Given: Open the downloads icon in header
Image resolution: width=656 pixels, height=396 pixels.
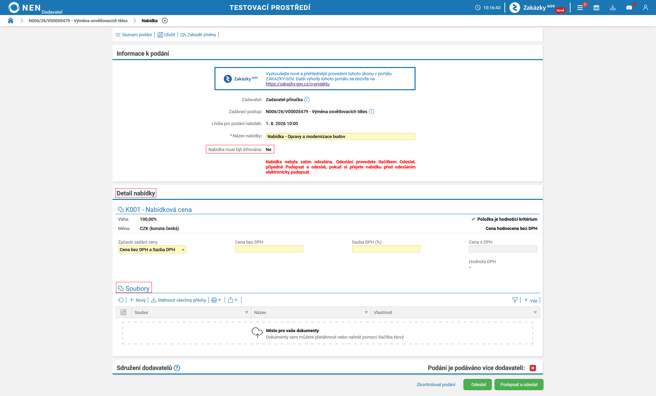Looking at the screenshot, I should [613, 8].
